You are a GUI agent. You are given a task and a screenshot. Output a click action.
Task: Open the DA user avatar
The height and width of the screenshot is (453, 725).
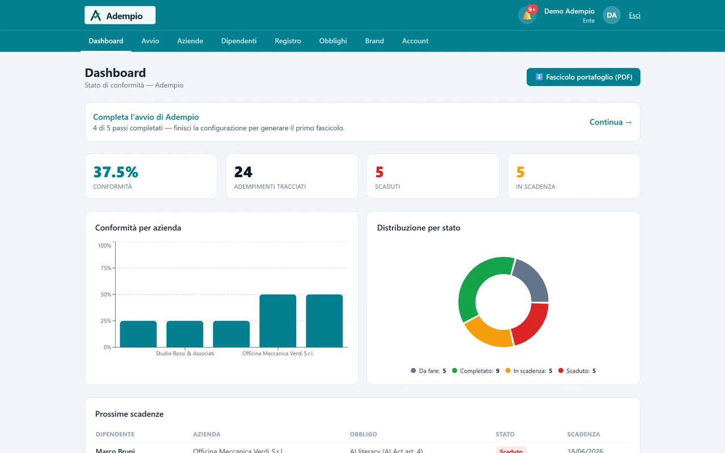coord(612,15)
